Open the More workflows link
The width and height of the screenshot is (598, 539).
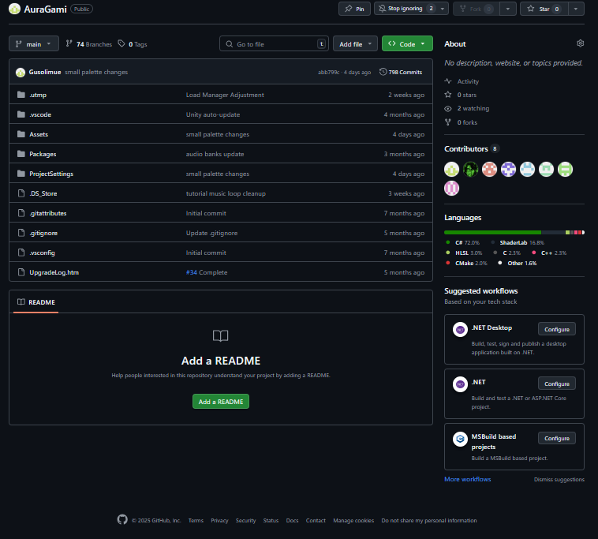[467, 479]
